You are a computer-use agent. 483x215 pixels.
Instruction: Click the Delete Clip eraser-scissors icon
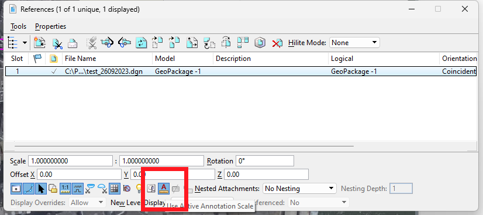point(91,43)
